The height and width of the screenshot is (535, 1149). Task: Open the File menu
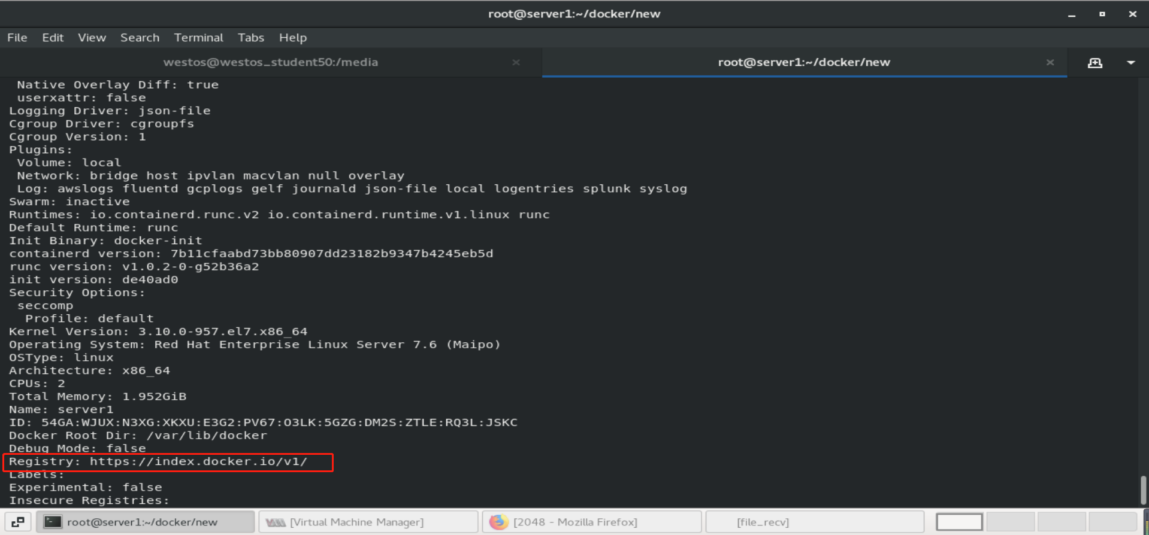click(x=17, y=38)
